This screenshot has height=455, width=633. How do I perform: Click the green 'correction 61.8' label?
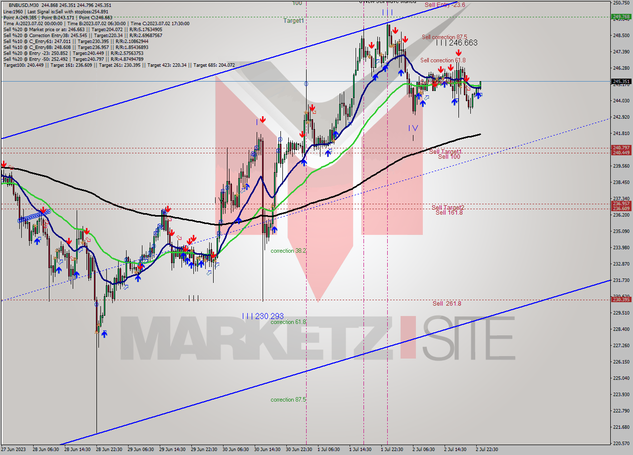click(x=288, y=322)
